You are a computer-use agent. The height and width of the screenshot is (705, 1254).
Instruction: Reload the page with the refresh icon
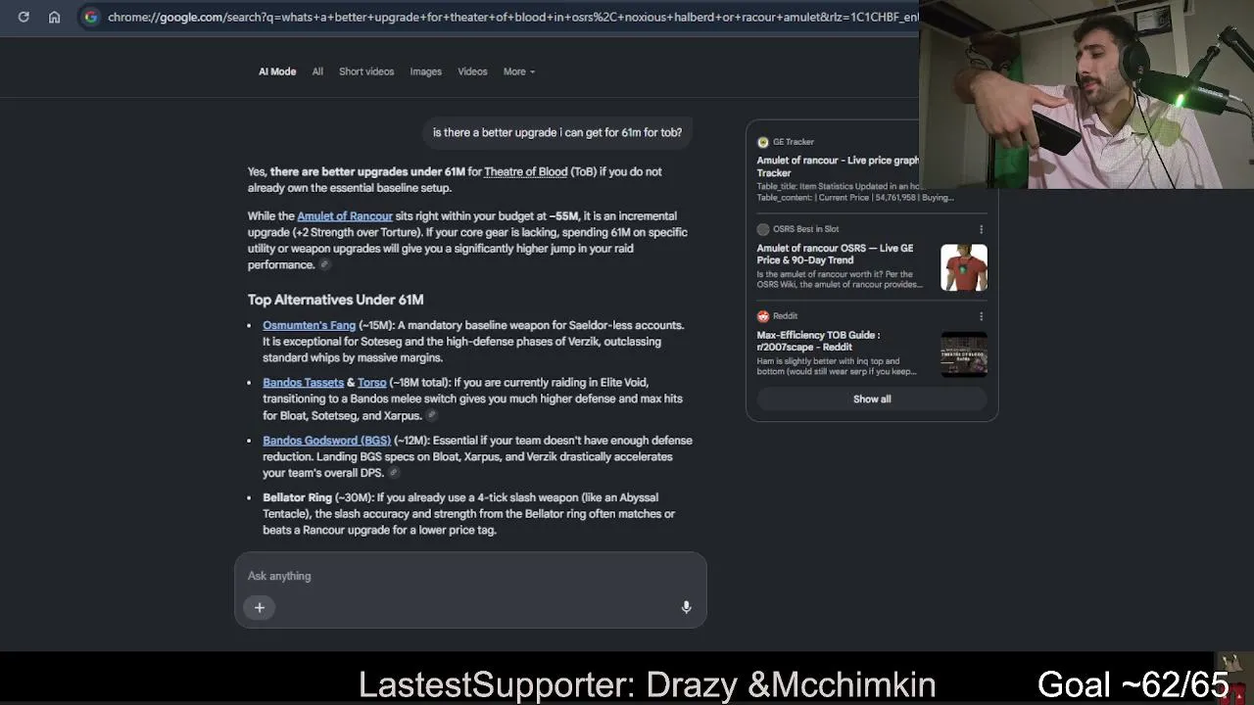[x=24, y=17]
